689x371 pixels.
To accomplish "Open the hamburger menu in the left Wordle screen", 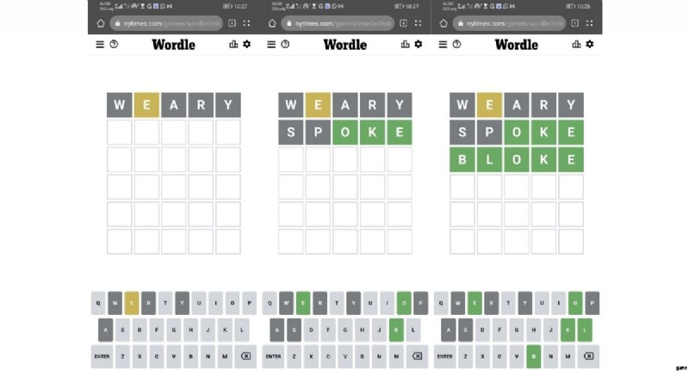I will 99,45.
